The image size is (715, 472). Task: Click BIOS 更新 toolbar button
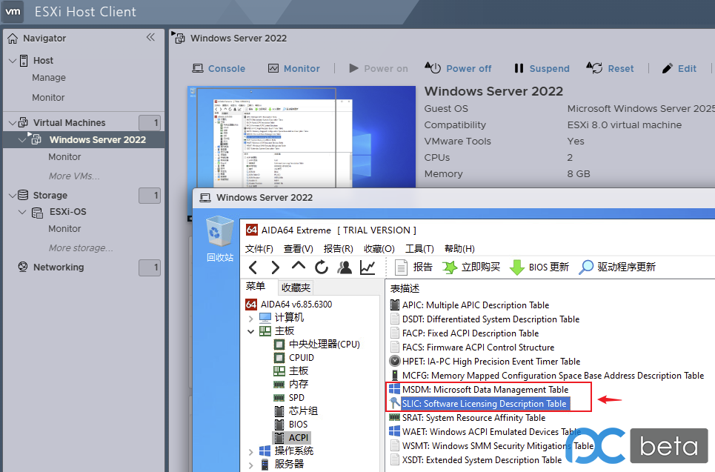(539, 267)
